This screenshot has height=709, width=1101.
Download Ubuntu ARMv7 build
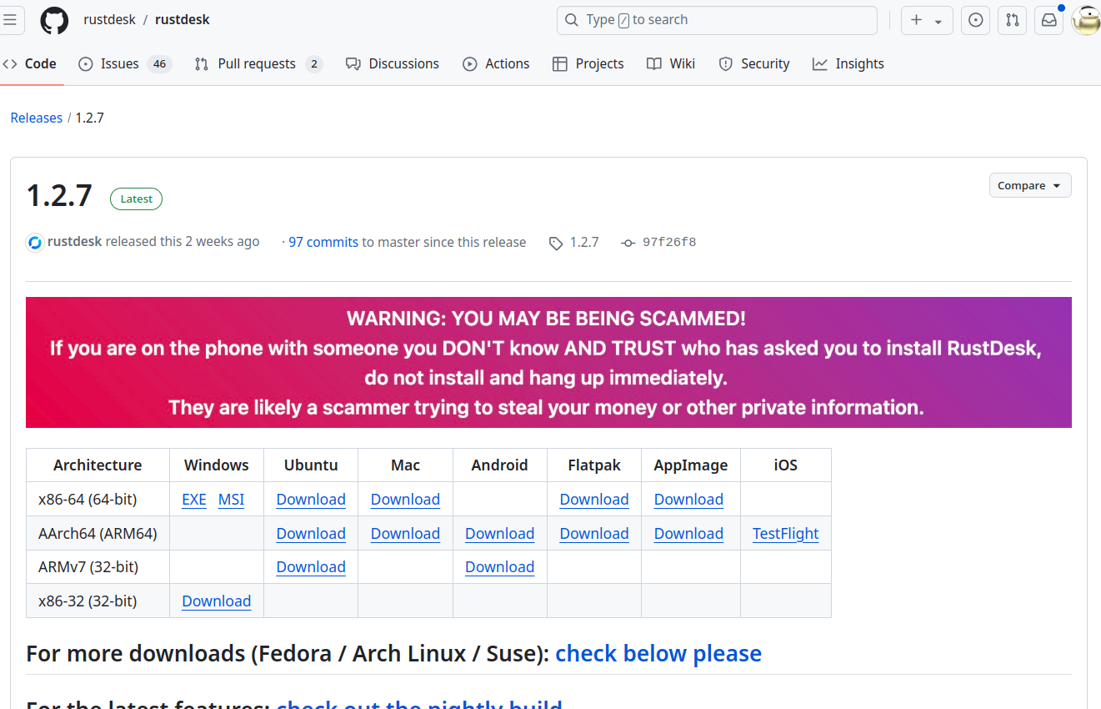coord(311,567)
